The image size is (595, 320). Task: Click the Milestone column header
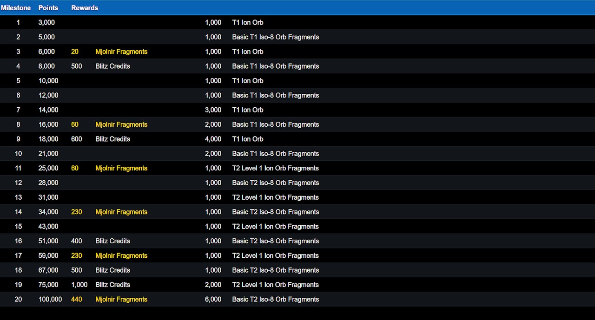pos(16,8)
